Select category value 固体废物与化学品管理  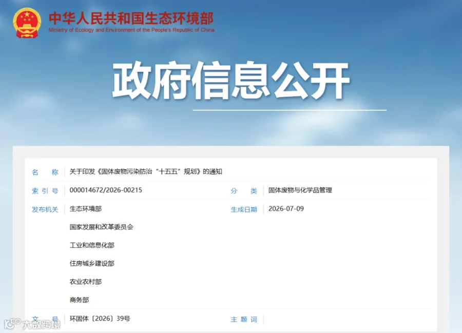tap(300, 190)
